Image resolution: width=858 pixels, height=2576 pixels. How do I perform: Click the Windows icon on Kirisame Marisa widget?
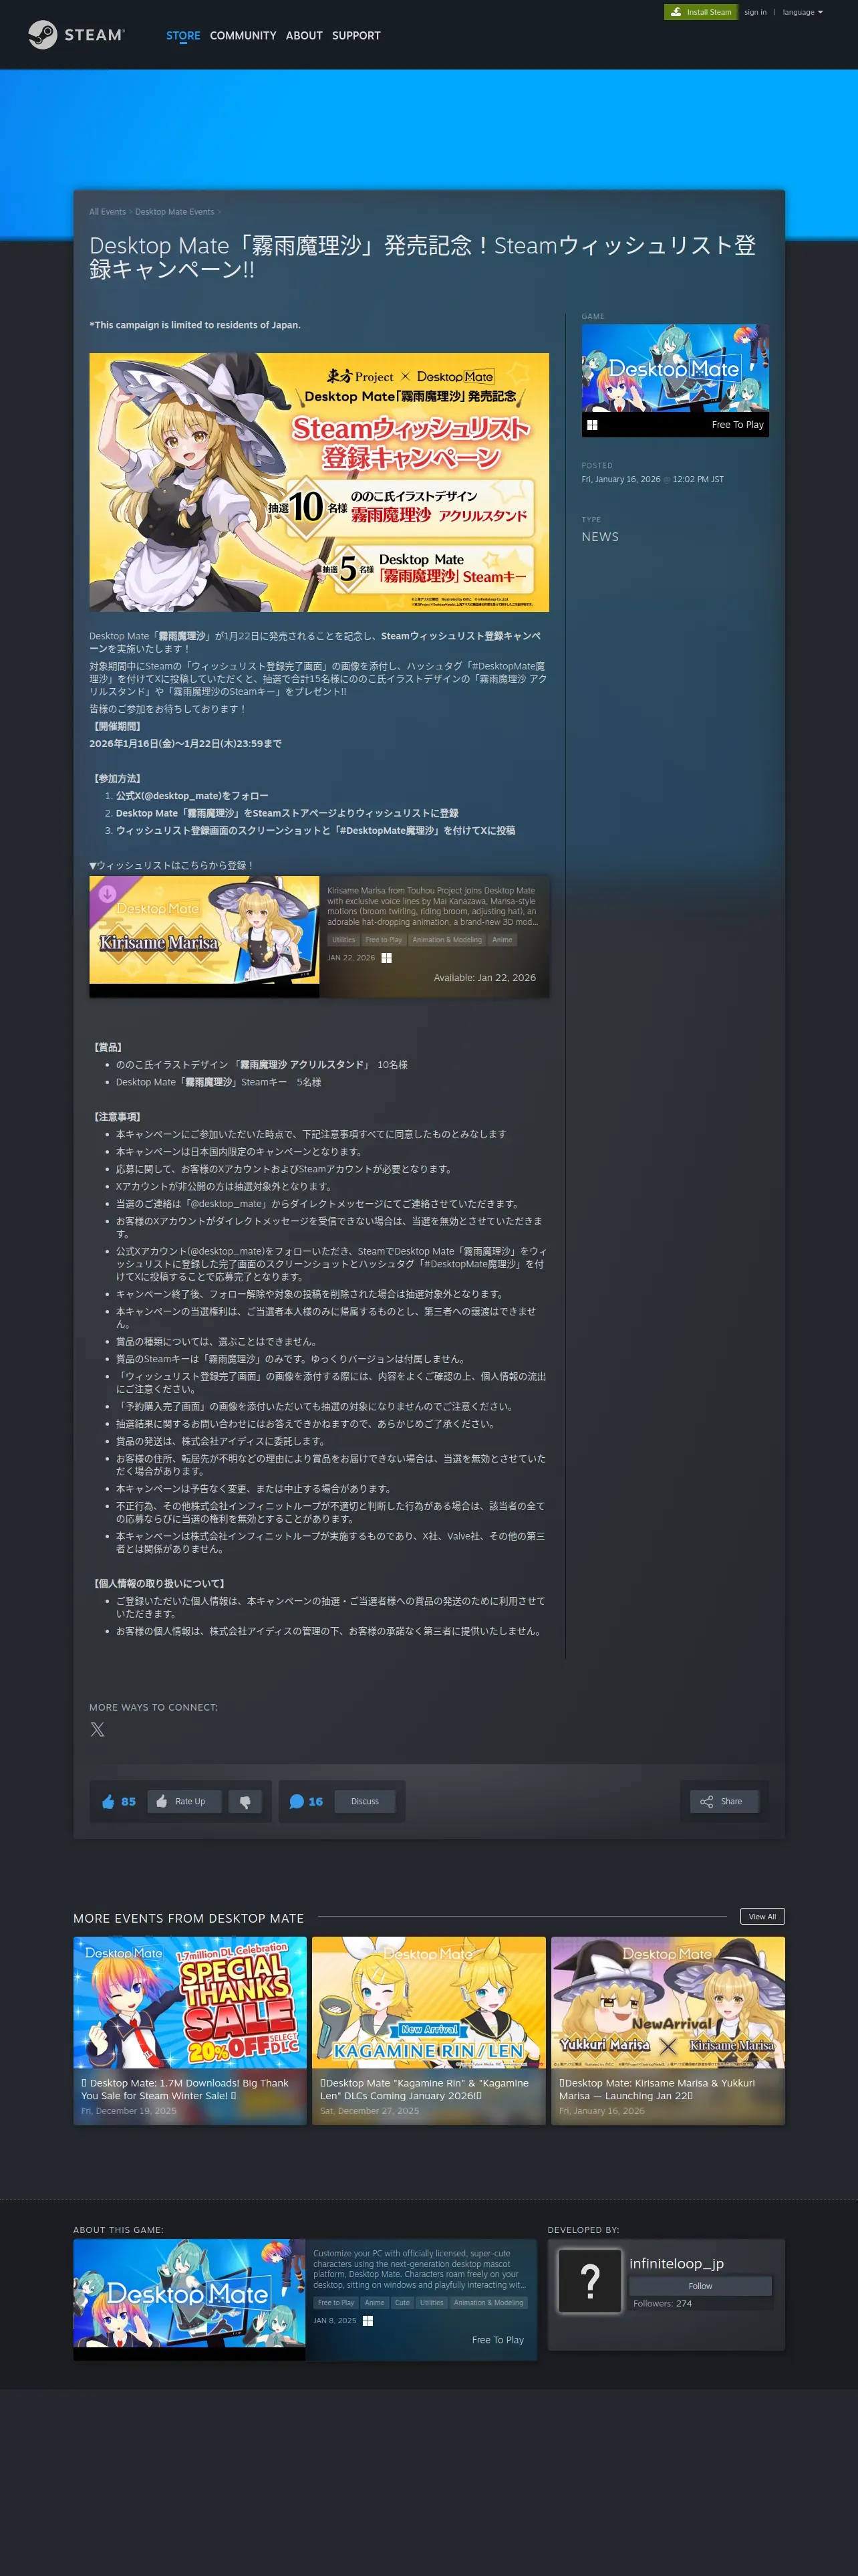click(386, 958)
